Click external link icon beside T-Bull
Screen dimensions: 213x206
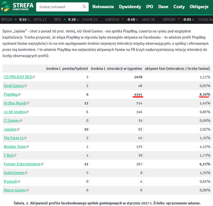(15, 155)
